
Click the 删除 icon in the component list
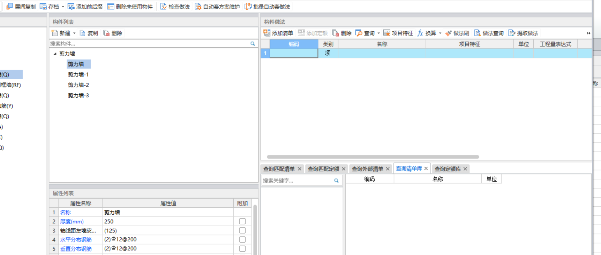106,33
